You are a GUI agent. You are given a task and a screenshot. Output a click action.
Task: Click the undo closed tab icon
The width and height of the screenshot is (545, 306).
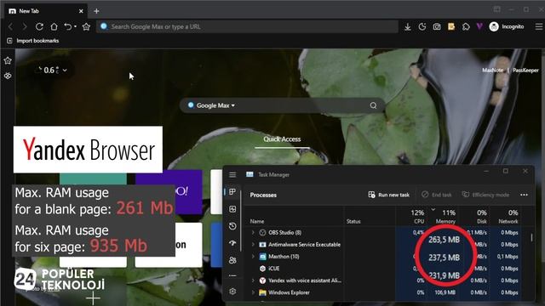point(67,26)
